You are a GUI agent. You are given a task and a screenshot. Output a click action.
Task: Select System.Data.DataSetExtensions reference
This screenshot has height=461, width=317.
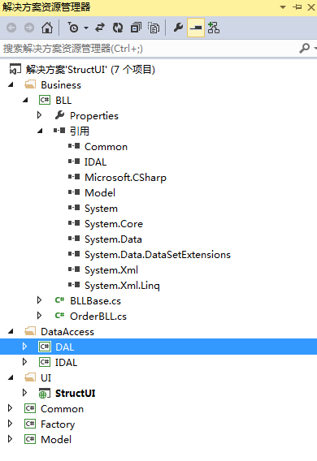click(x=158, y=255)
